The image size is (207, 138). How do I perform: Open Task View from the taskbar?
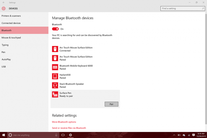coord(63,135)
